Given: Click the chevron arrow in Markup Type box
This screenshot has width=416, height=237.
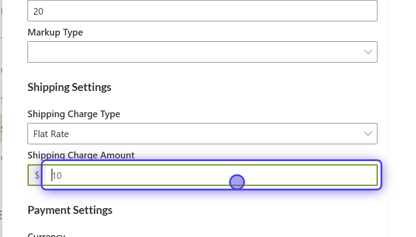Looking at the screenshot, I should click(x=368, y=52).
